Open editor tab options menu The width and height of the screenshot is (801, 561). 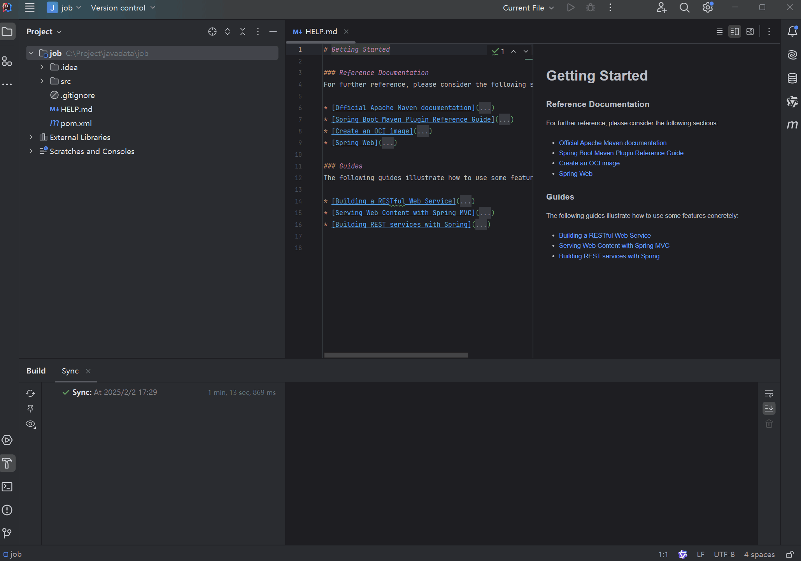coord(769,32)
